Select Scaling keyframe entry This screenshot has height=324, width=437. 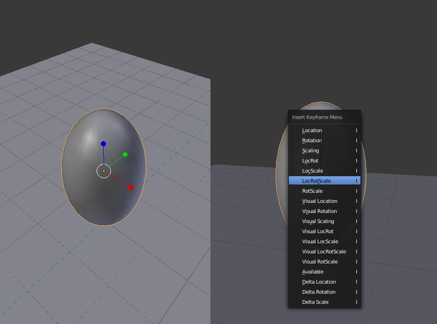[310, 151]
